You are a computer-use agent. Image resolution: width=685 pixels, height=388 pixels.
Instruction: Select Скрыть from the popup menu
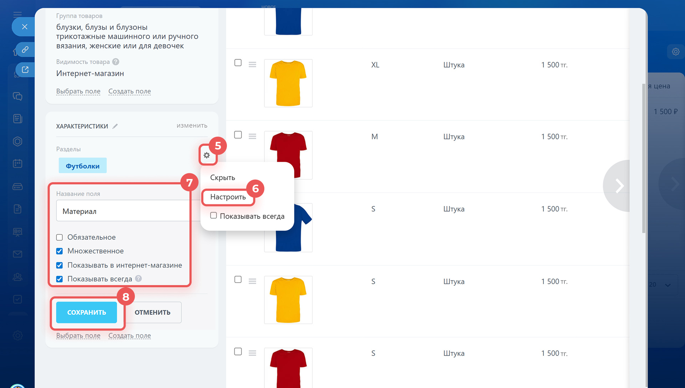[x=223, y=178]
